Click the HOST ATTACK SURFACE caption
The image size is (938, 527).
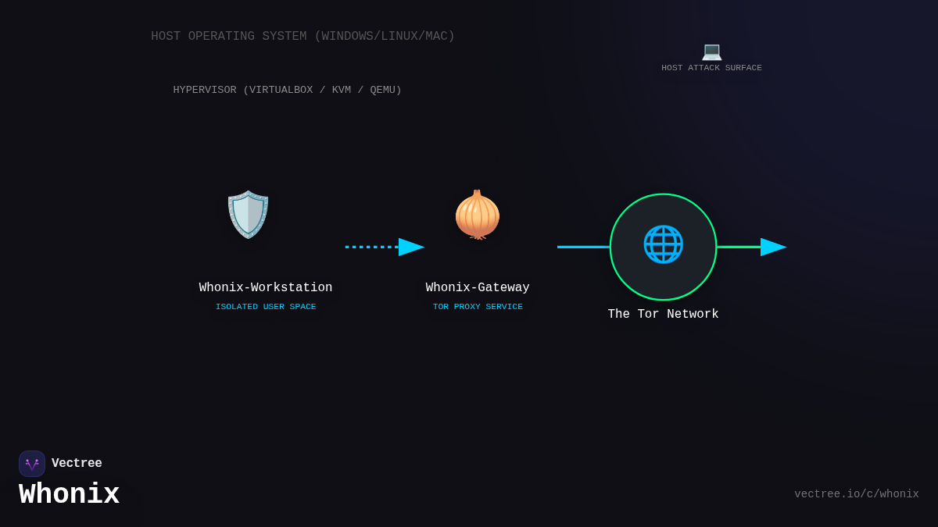(711, 68)
